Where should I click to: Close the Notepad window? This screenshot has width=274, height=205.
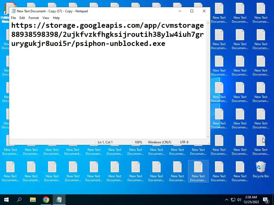(x=204, y=11)
